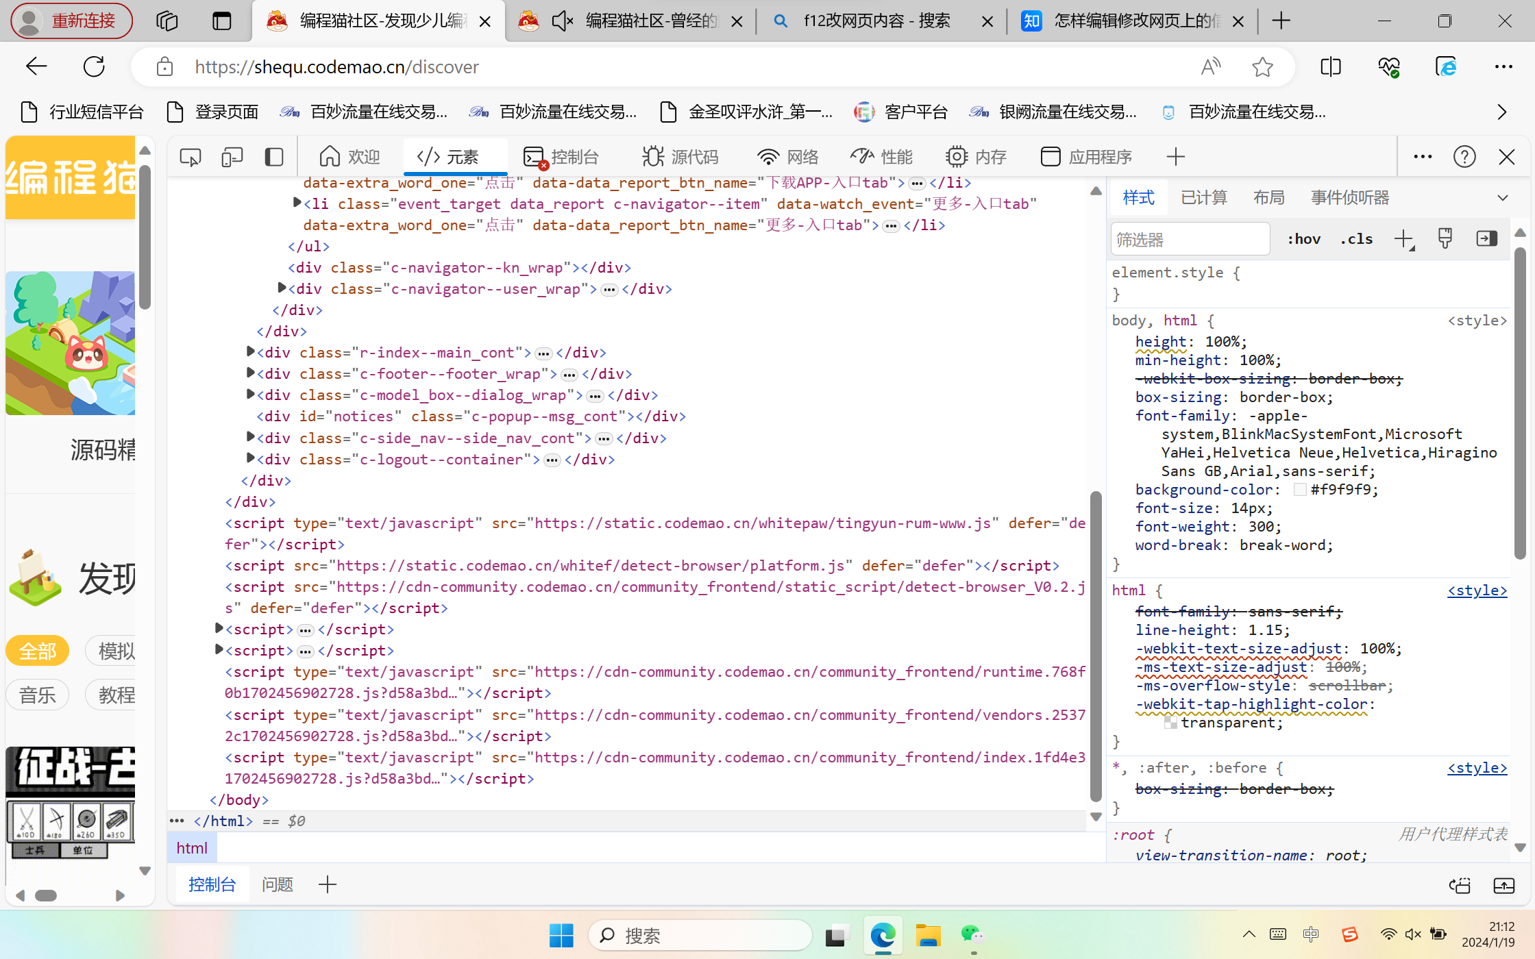The width and height of the screenshot is (1535, 959).
Task: Add page to favorites star
Action: (1262, 66)
